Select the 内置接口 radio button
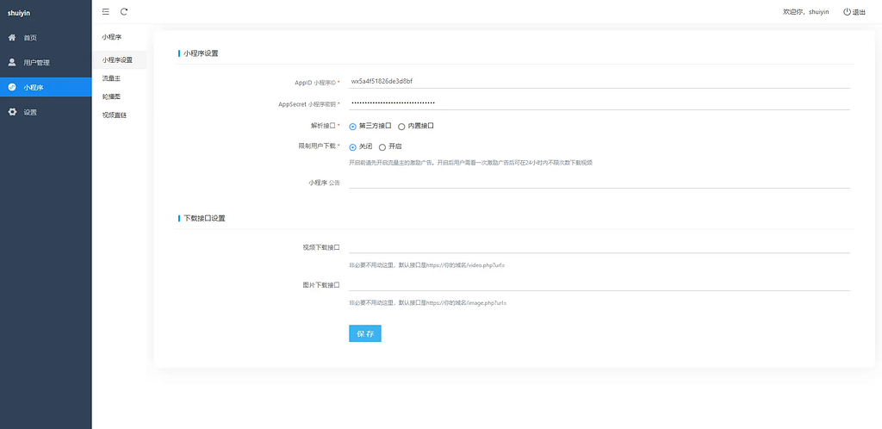The width and height of the screenshot is (882, 429). tap(401, 127)
